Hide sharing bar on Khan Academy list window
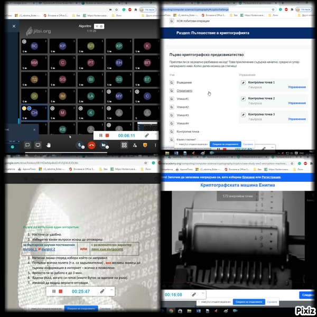Image resolution: width=317 pixels, height=317 pixels. pos(248,144)
